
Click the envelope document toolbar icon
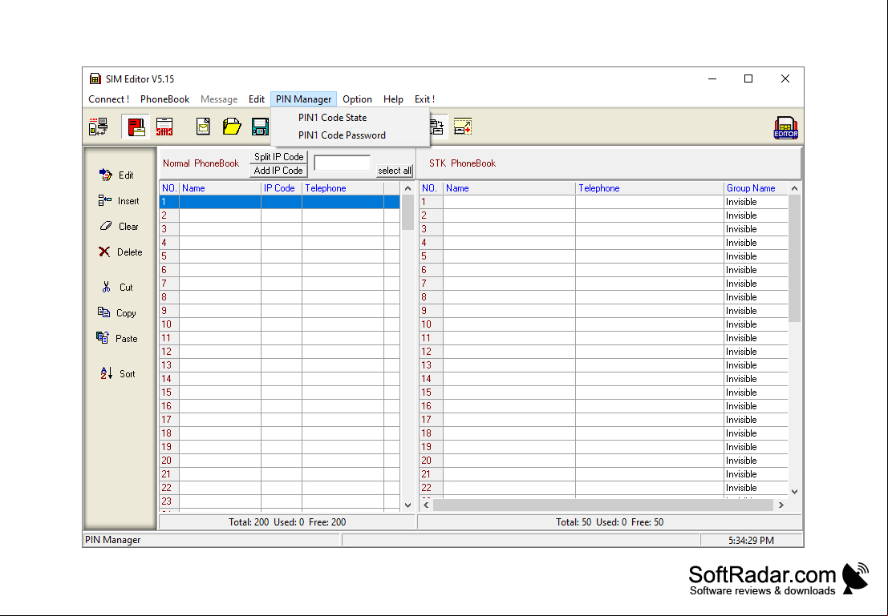[203, 126]
